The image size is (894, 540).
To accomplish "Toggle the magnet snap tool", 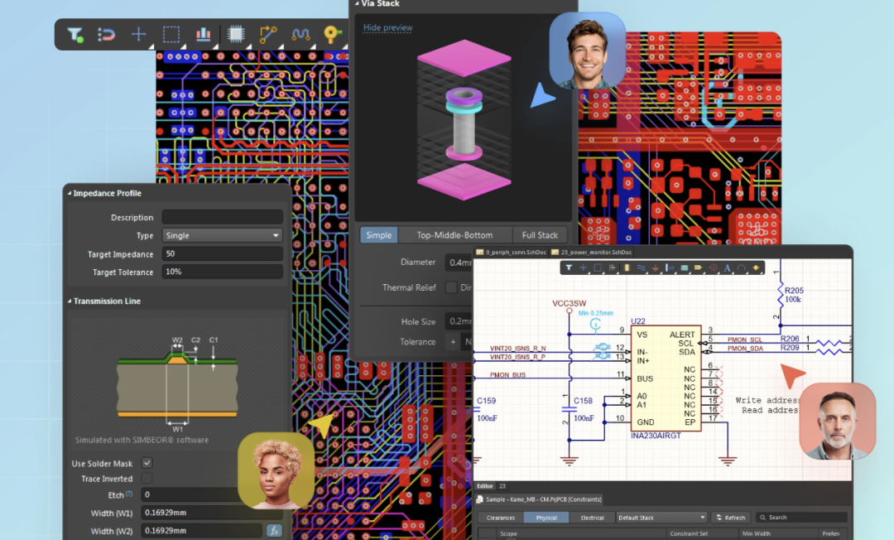I will point(107,35).
